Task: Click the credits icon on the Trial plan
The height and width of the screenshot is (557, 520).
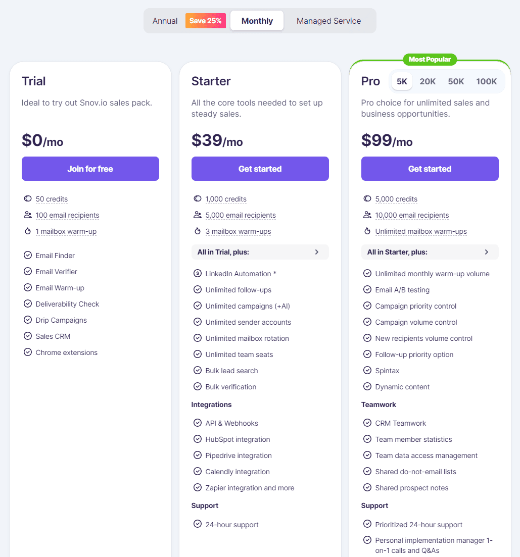Action: 28,198
